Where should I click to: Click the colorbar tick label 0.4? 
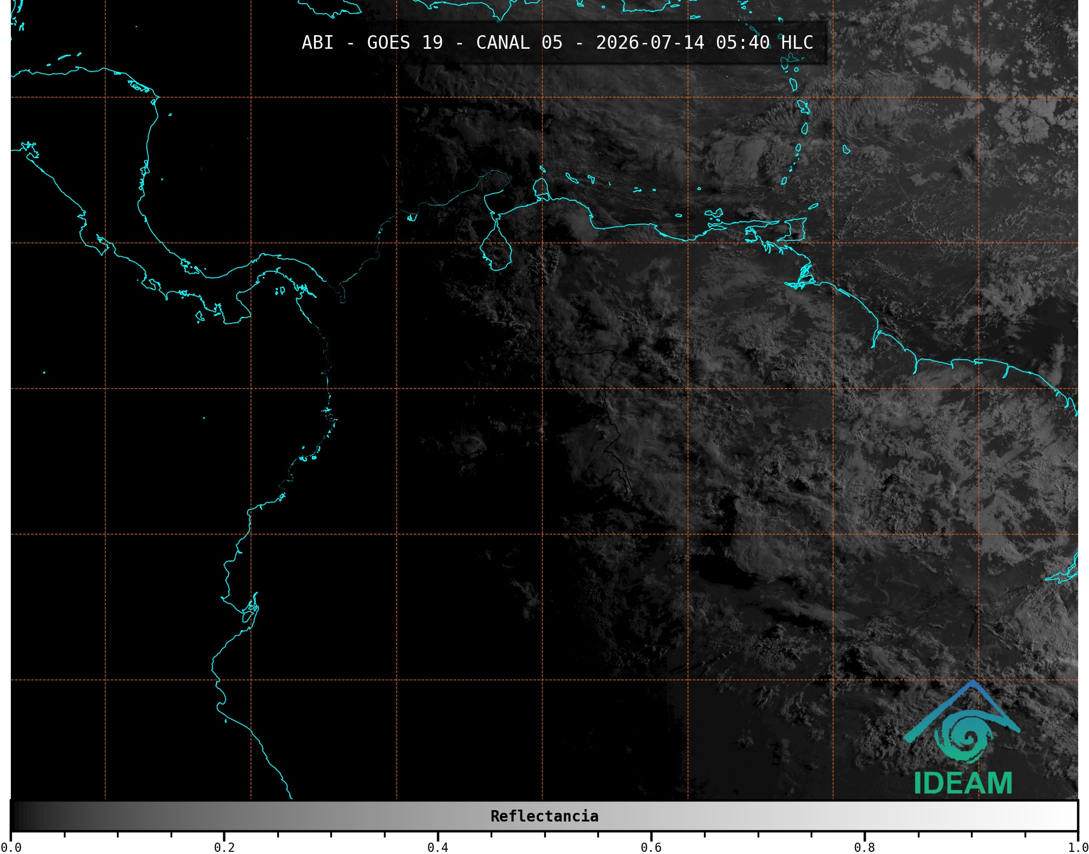click(x=438, y=848)
